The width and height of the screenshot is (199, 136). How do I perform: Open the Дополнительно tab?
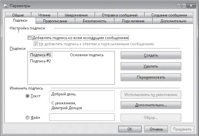[173, 21]
